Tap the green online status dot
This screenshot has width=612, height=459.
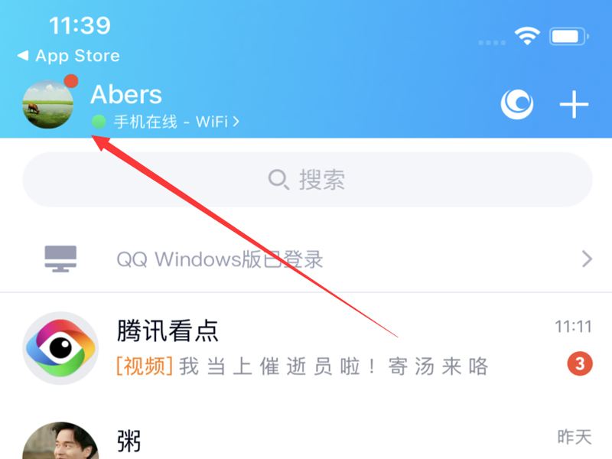(99, 122)
